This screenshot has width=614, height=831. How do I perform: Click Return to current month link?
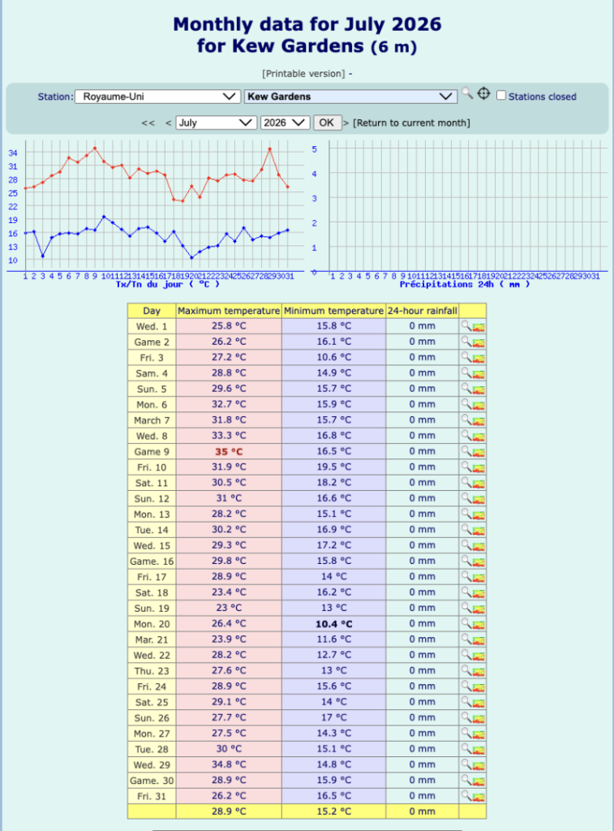pos(411,123)
